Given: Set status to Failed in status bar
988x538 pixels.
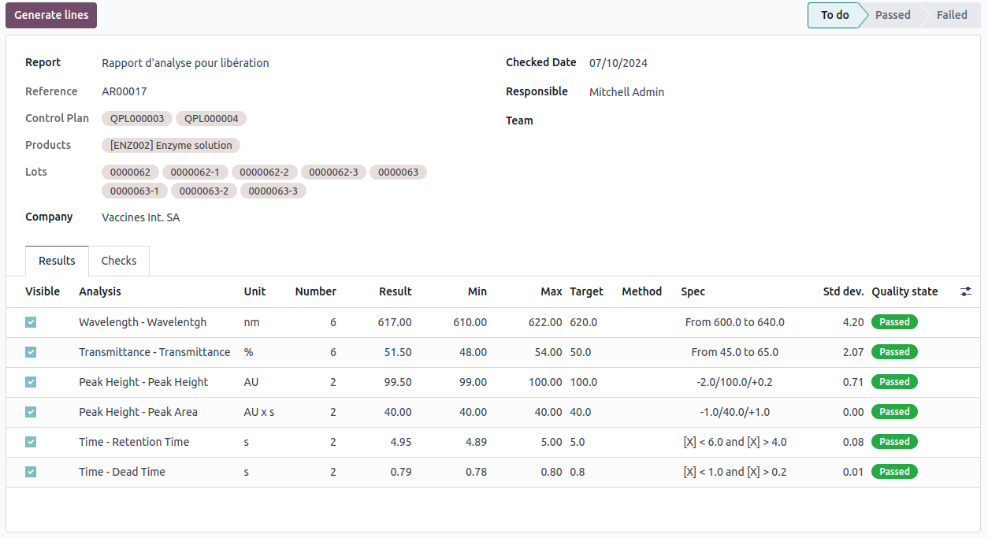Looking at the screenshot, I should [x=951, y=15].
